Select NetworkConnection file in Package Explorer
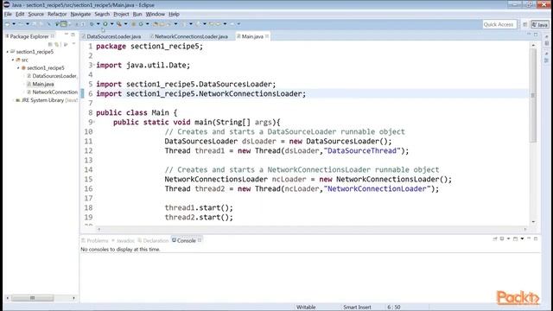The height and width of the screenshot is (311, 553). pos(54,92)
